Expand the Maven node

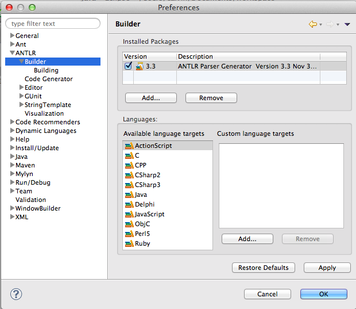pos(12,165)
